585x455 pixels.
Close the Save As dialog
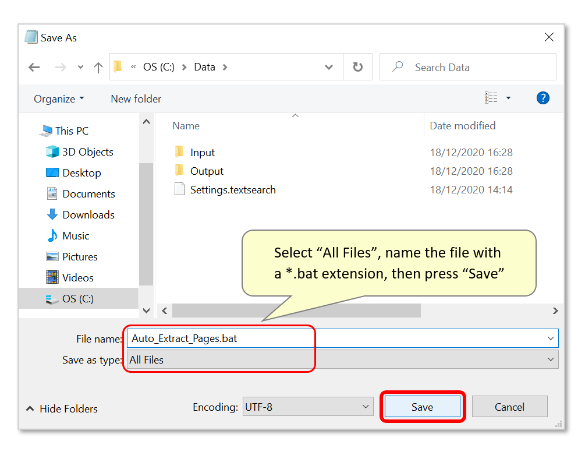549,37
